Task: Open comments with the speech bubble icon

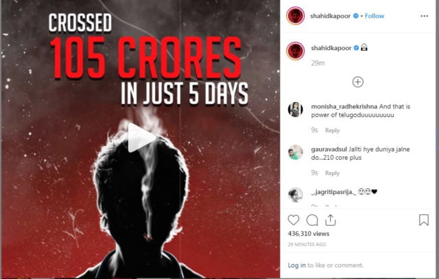Action: (312, 220)
